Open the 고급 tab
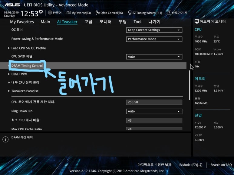The image size is (234, 175). tap(88, 22)
